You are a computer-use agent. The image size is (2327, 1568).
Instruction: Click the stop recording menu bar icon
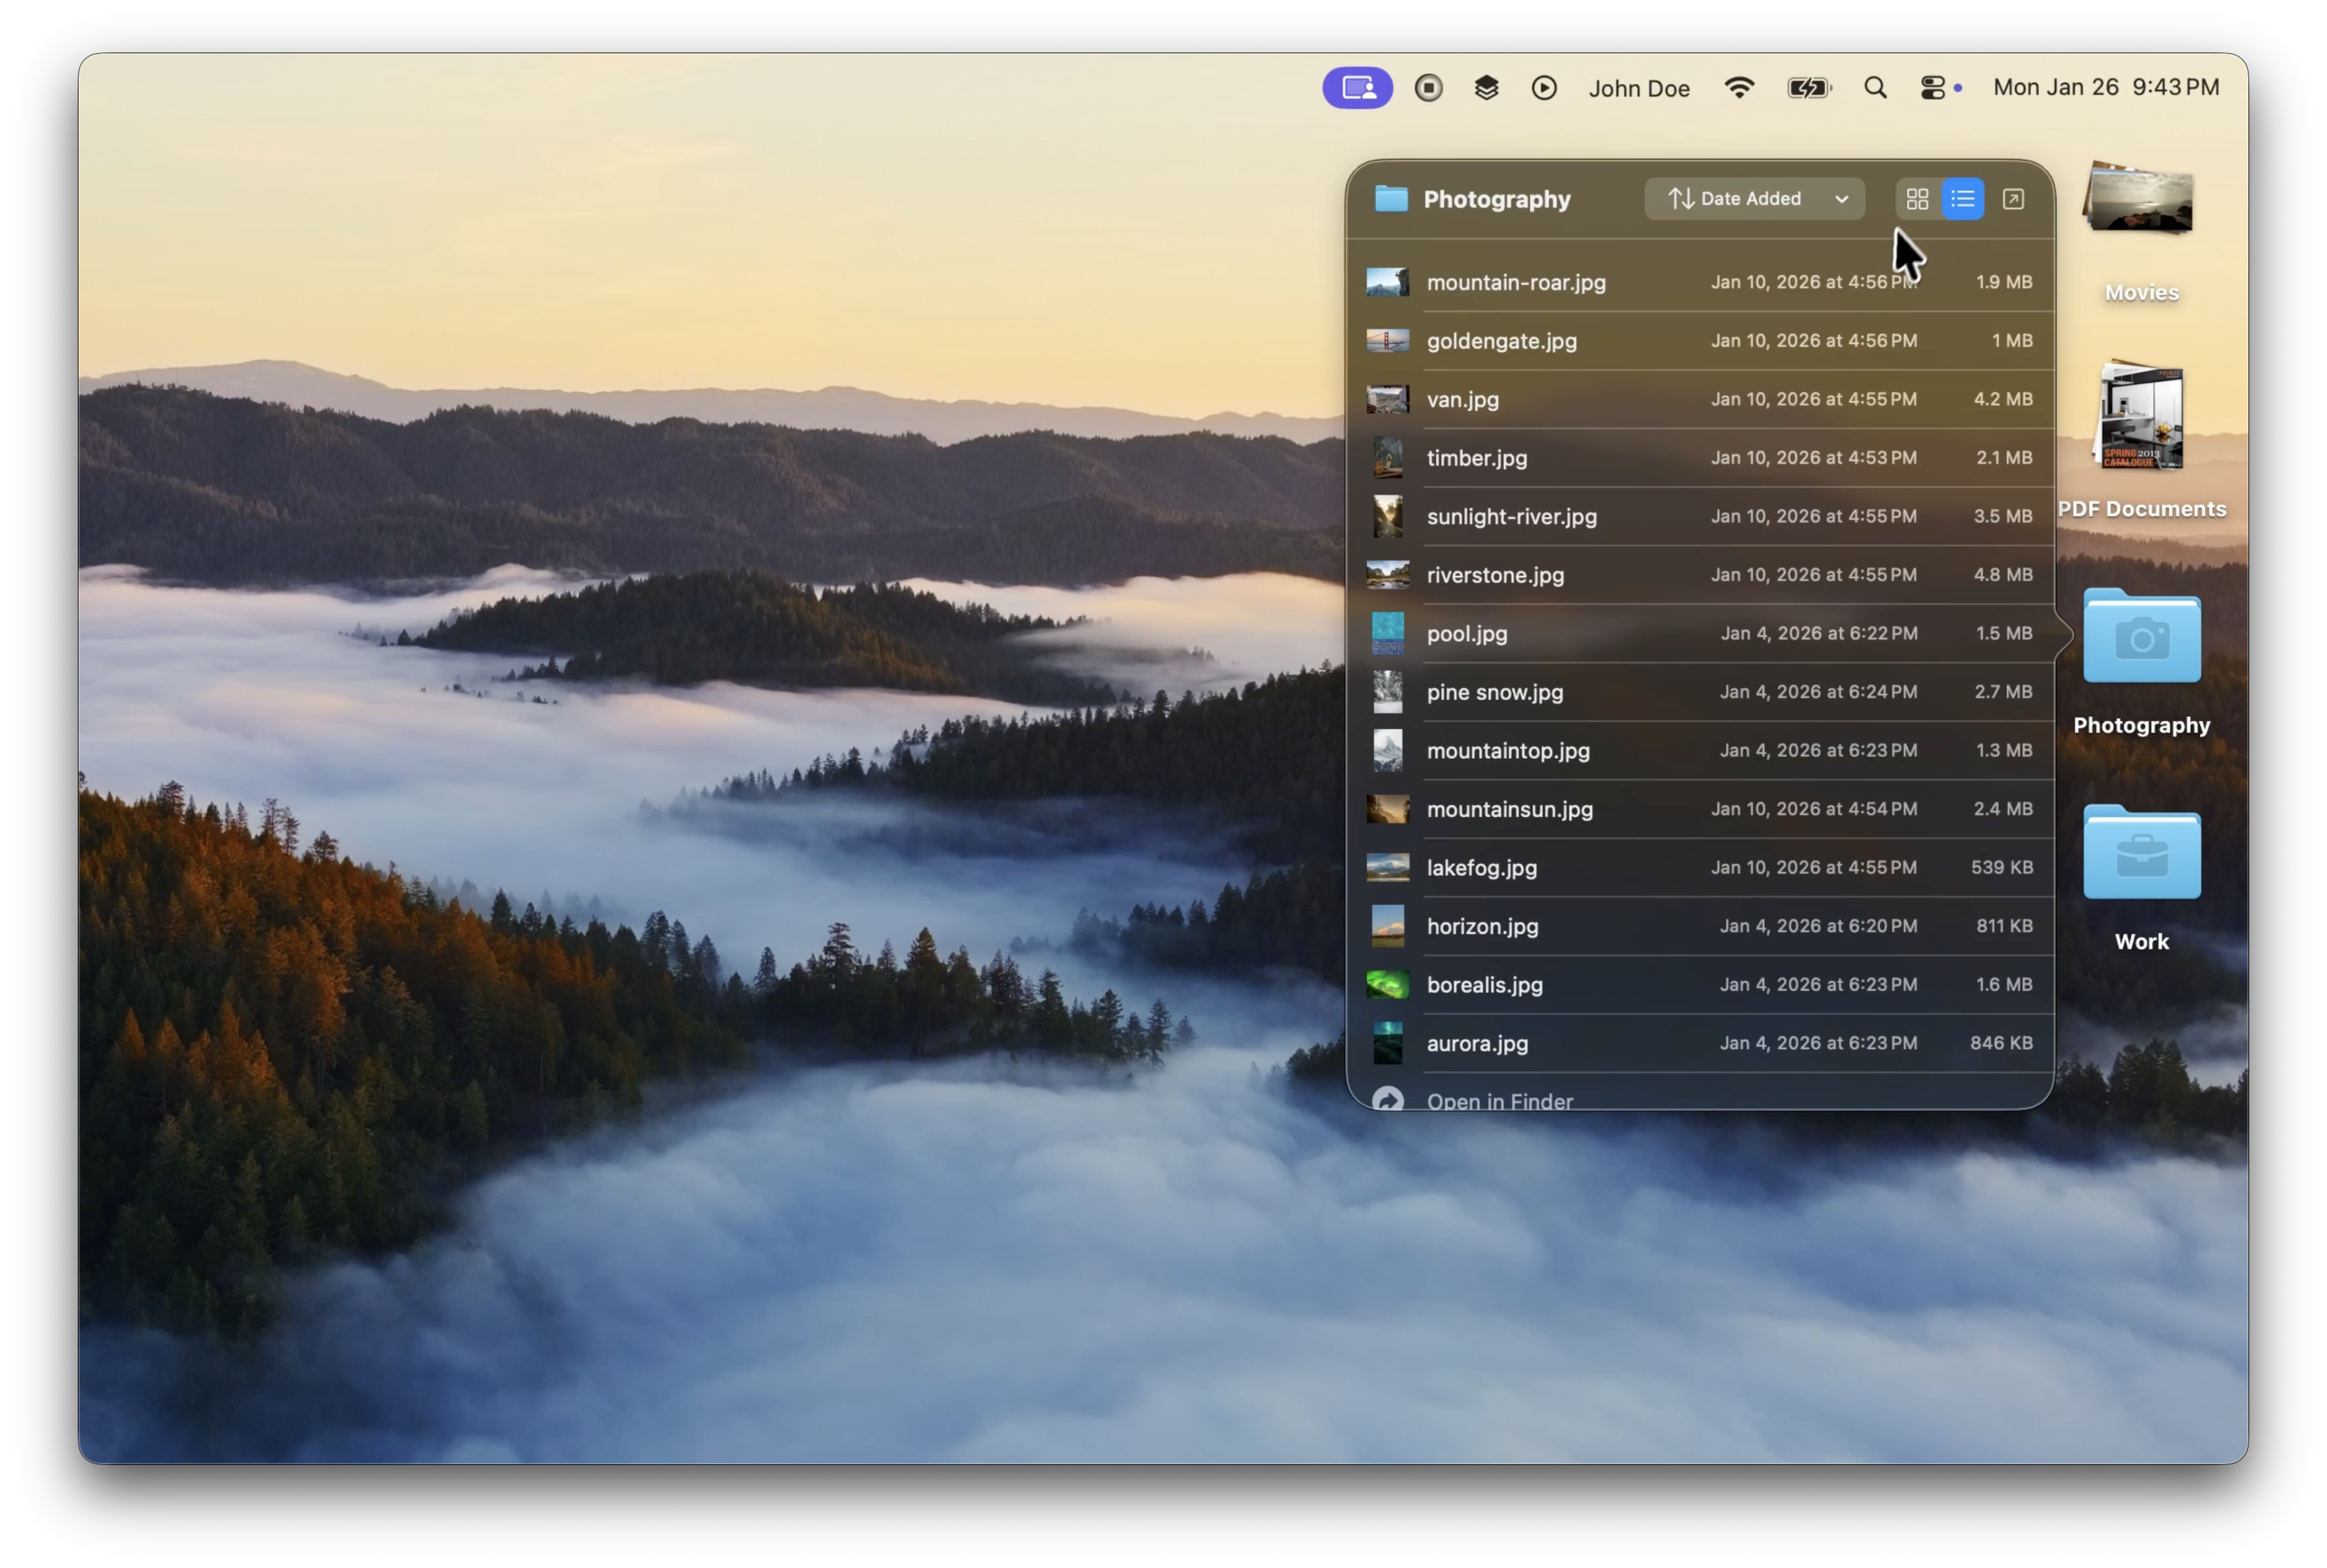(x=1428, y=88)
